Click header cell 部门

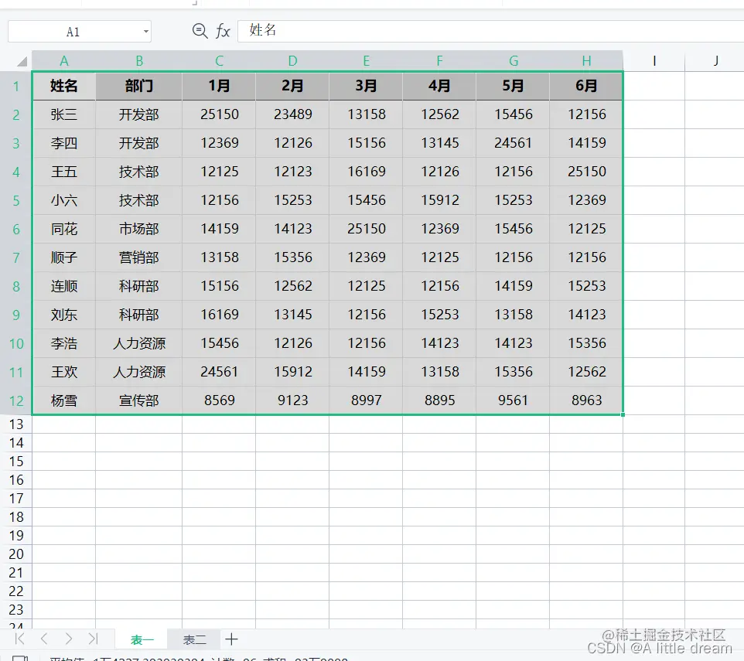pos(139,86)
